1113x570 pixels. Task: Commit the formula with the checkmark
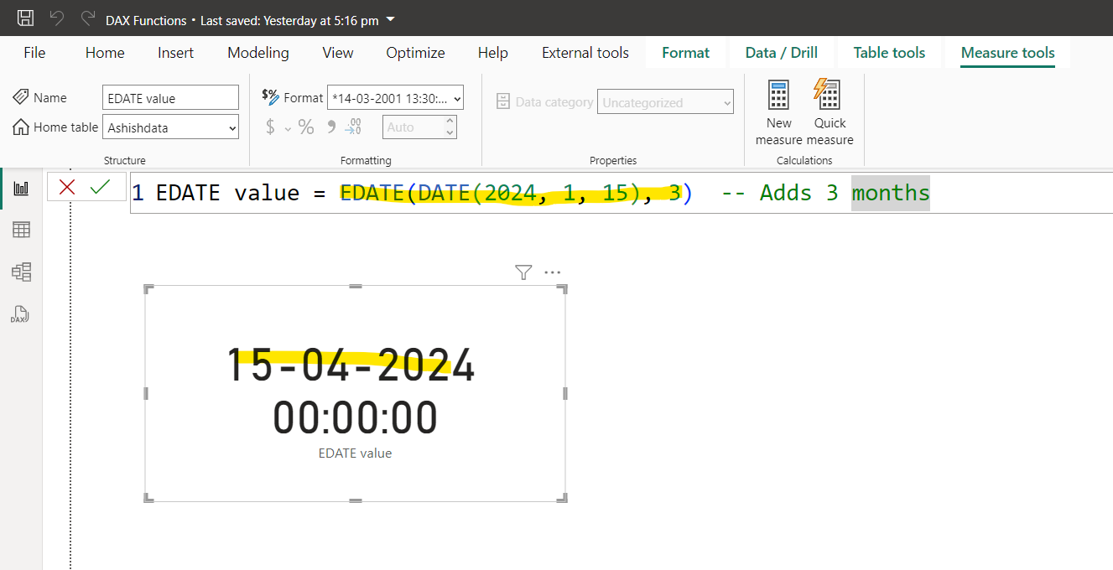coord(99,187)
